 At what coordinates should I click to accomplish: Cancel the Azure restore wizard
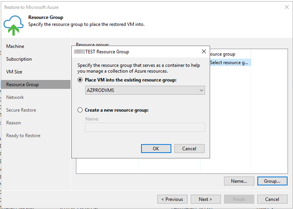pyautogui.click(x=272, y=199)
